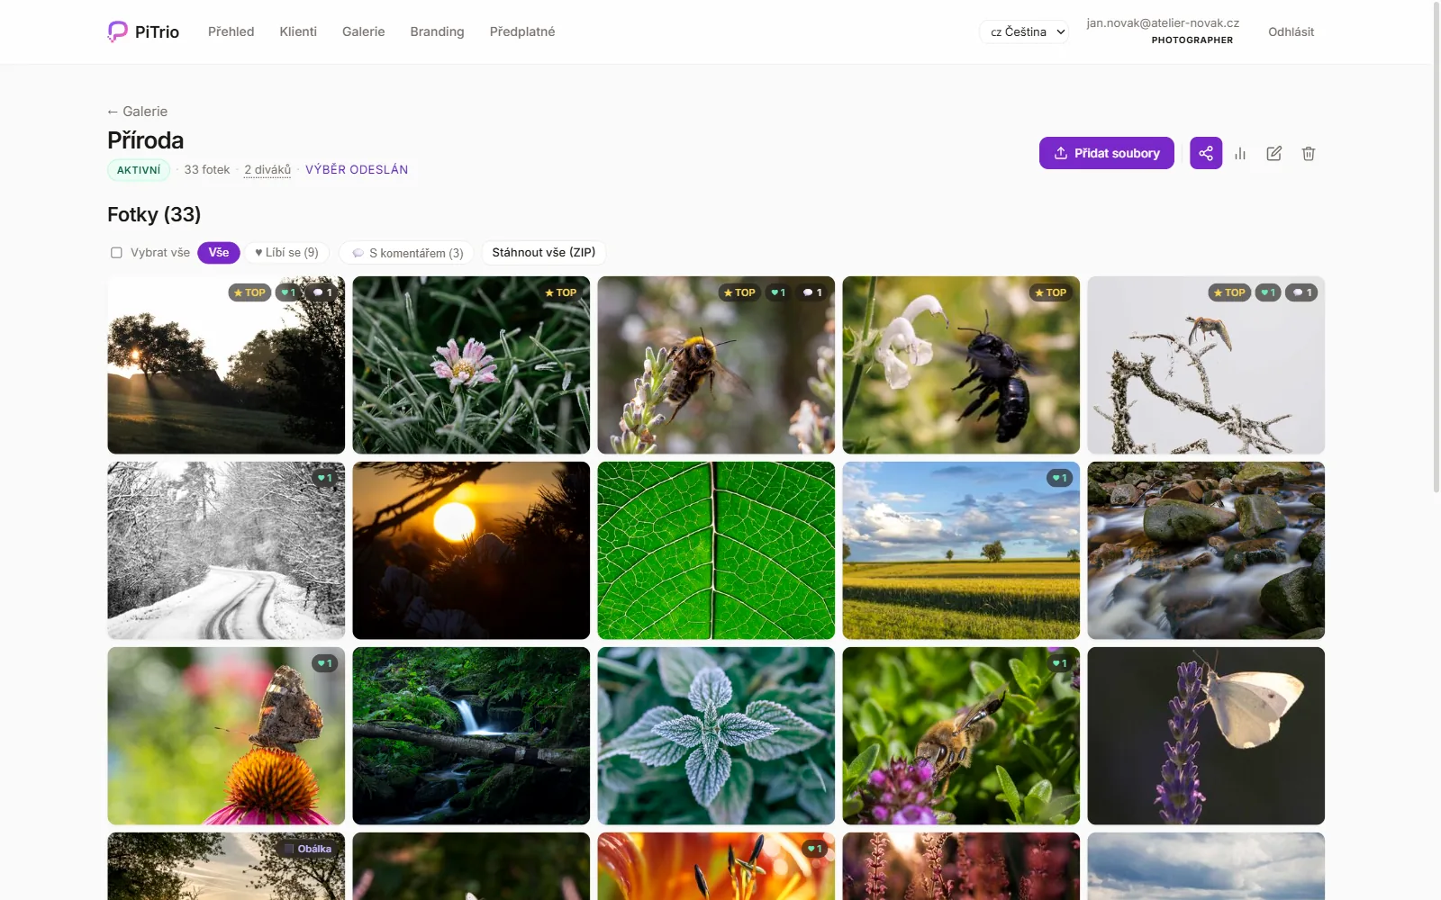Click the edit gallery pencil icon
The image size is (1441, 900).
tap(1274, 154)
